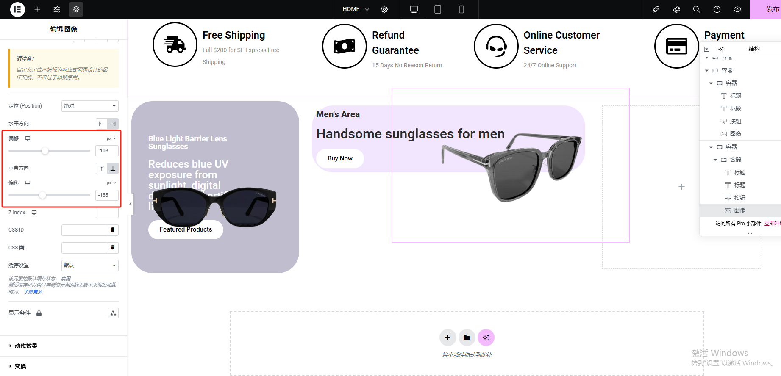Switch to mobile responsive view
Screen dimensions: 781x376
[461, 9]
